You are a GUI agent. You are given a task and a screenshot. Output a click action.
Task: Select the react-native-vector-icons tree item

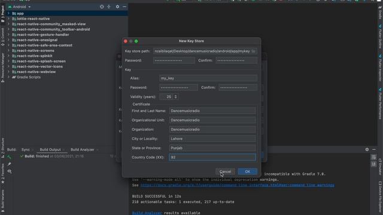point(39,66)
